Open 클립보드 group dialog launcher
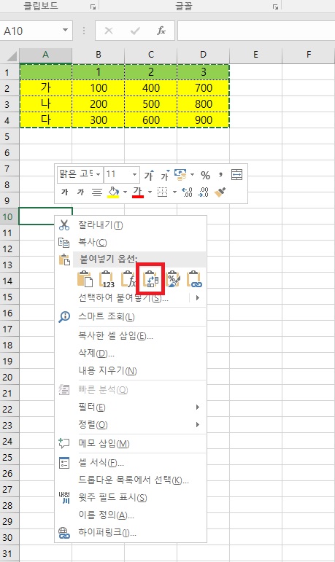The width and height of the screenshot is (335, 562). click(x=93, y=7)
